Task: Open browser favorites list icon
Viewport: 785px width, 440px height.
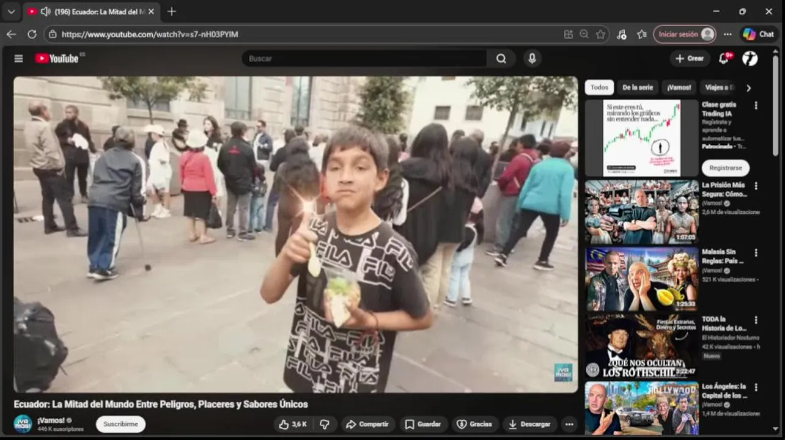Action: tap(641, 34)
